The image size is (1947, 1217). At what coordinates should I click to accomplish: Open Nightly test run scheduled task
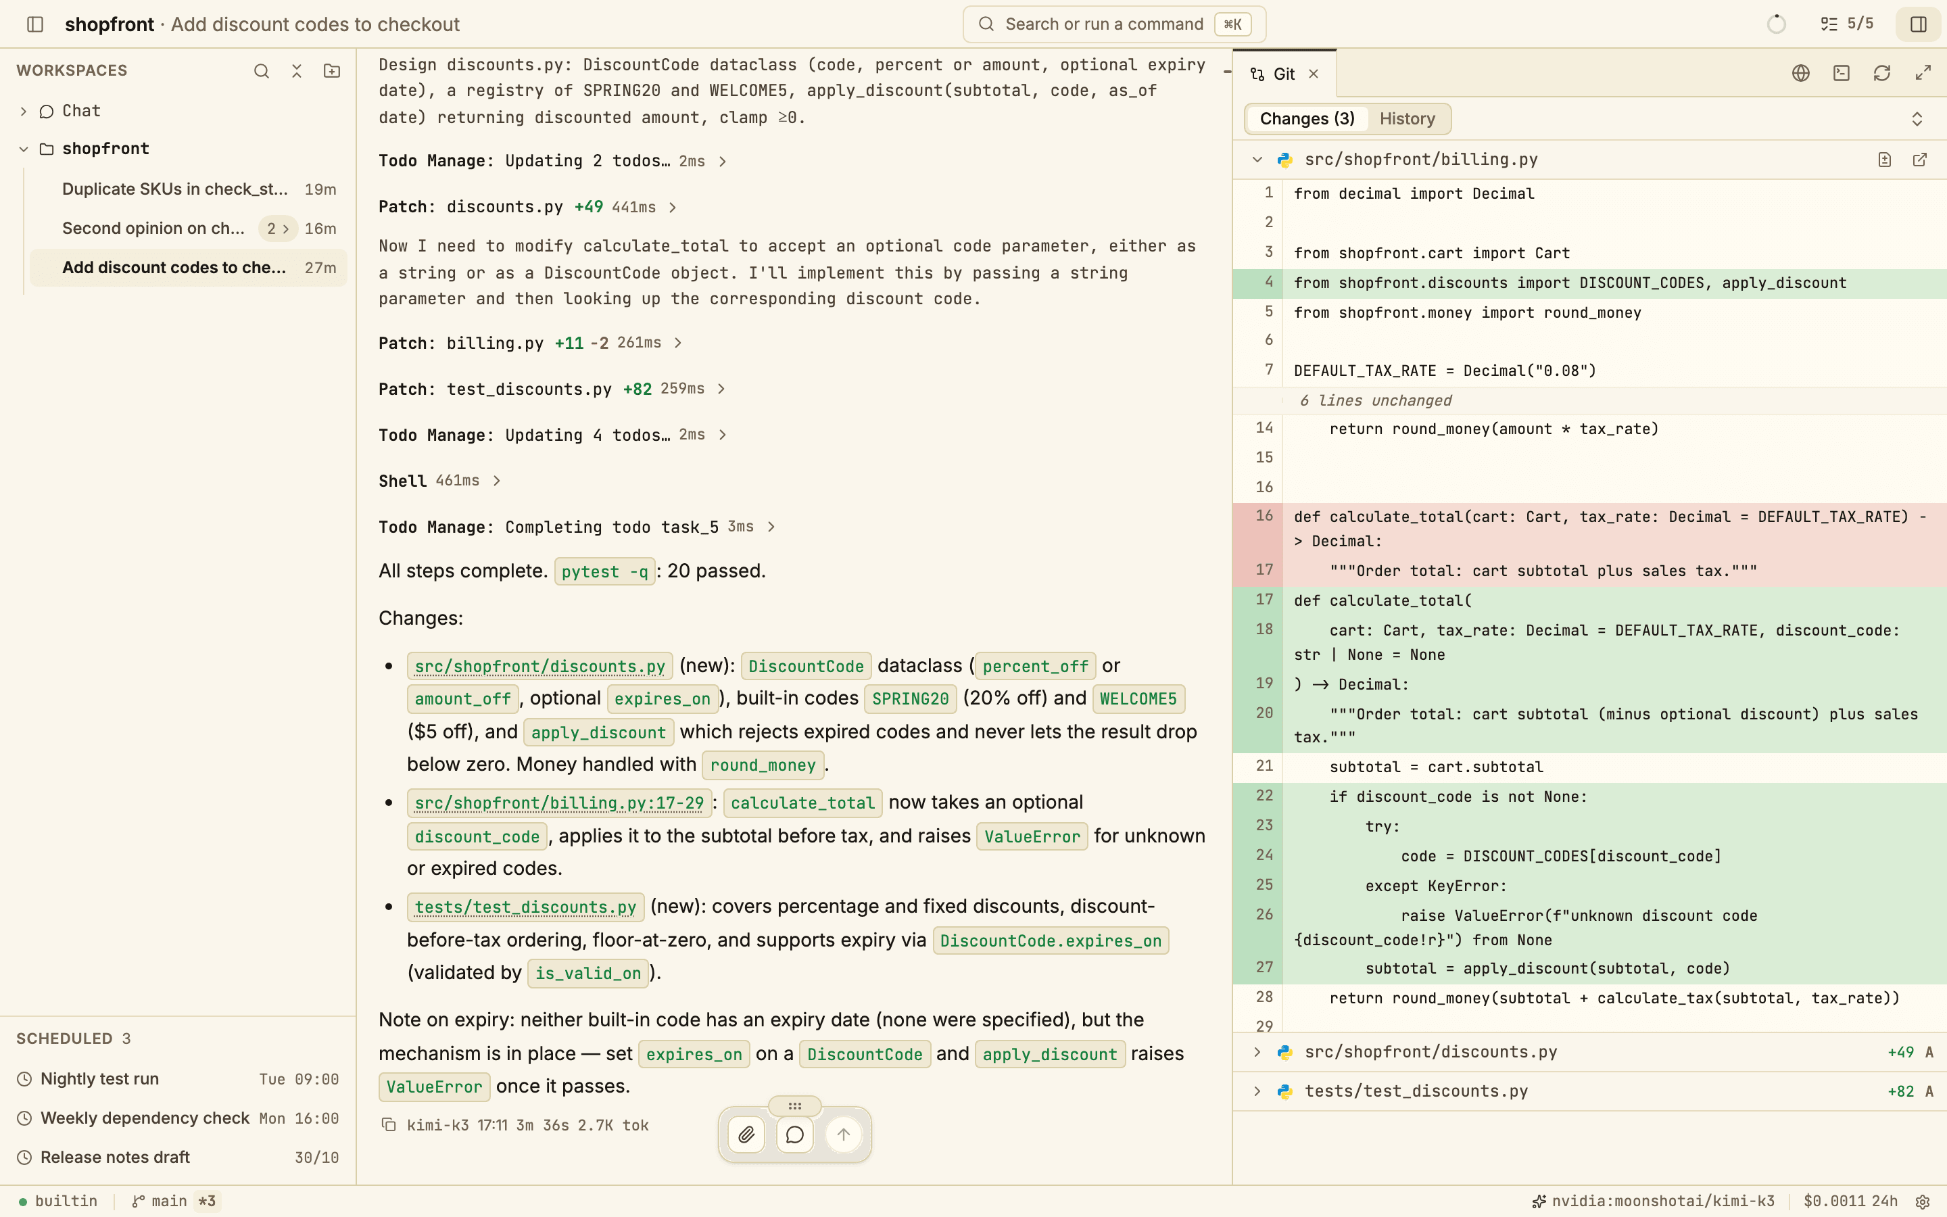point(178,1079)
